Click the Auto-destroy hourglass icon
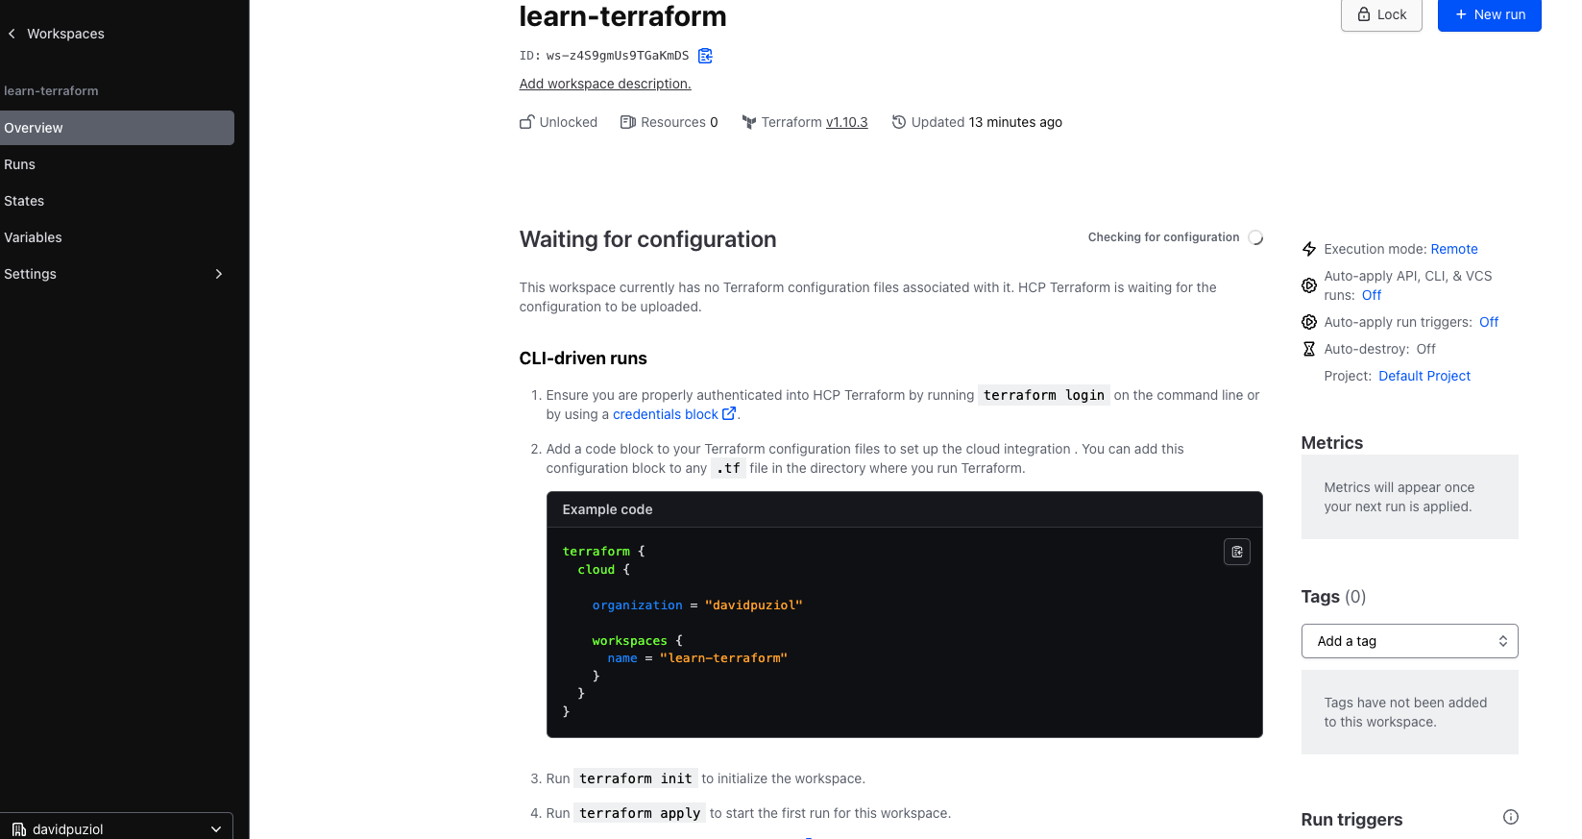 tap(1309, 349)
